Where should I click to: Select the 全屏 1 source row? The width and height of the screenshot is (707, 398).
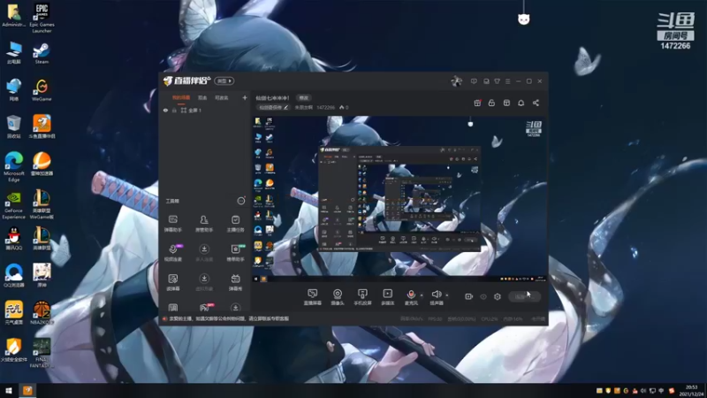(x=205, y=110)
